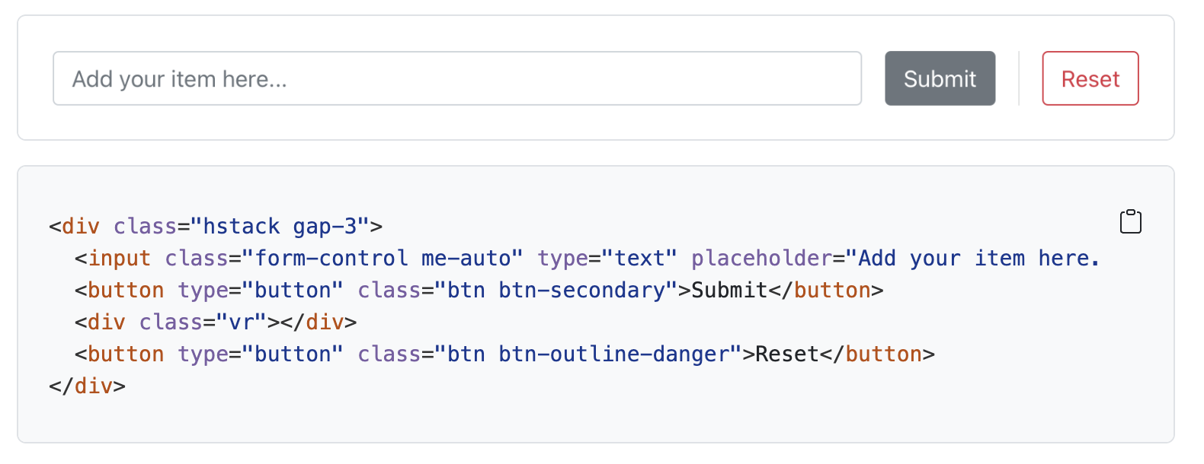
Task: Click the closing div tag
Action: 86,386
